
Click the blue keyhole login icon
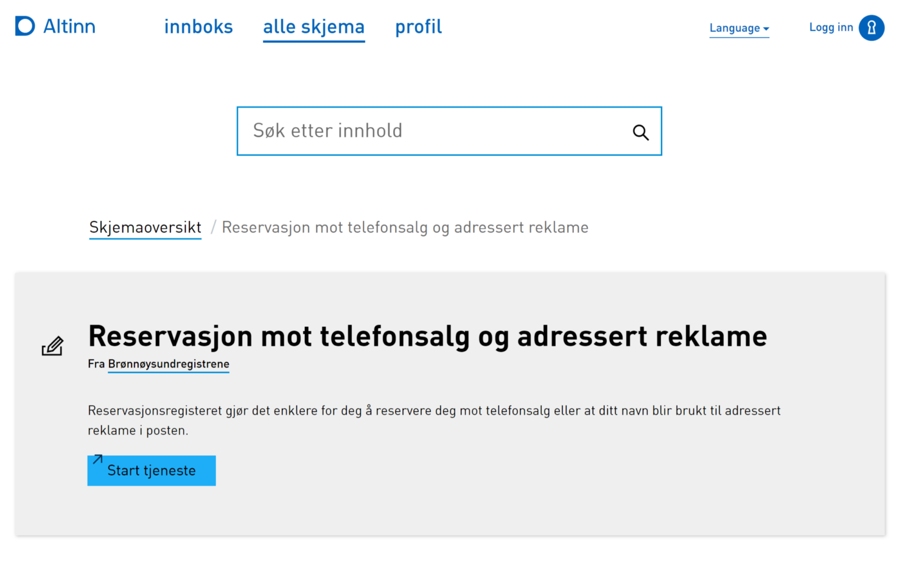coord(872,28)
